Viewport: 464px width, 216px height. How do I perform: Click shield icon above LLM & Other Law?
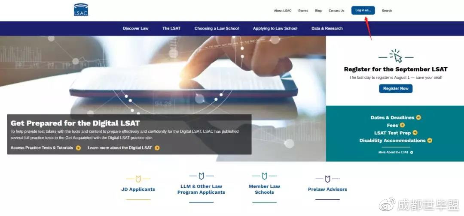click(x=201, y=176)
